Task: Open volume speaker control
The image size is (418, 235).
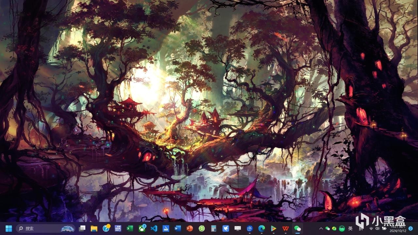Action: (x=378, y=228)
